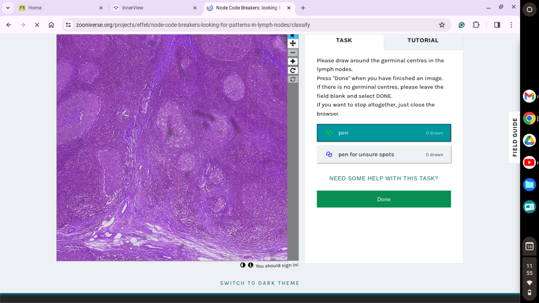Open Chrome from the shelf
This screenshot has height=303, width=539.
coord(529,118)
